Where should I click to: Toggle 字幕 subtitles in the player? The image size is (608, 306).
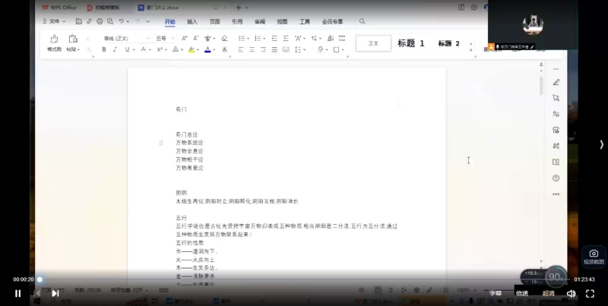pyautogui.click(x=496, y=293)
